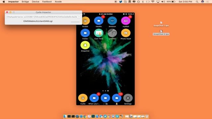Open the battery status menu
Viewport: 212px width, 119px height.
click(171, 2)
